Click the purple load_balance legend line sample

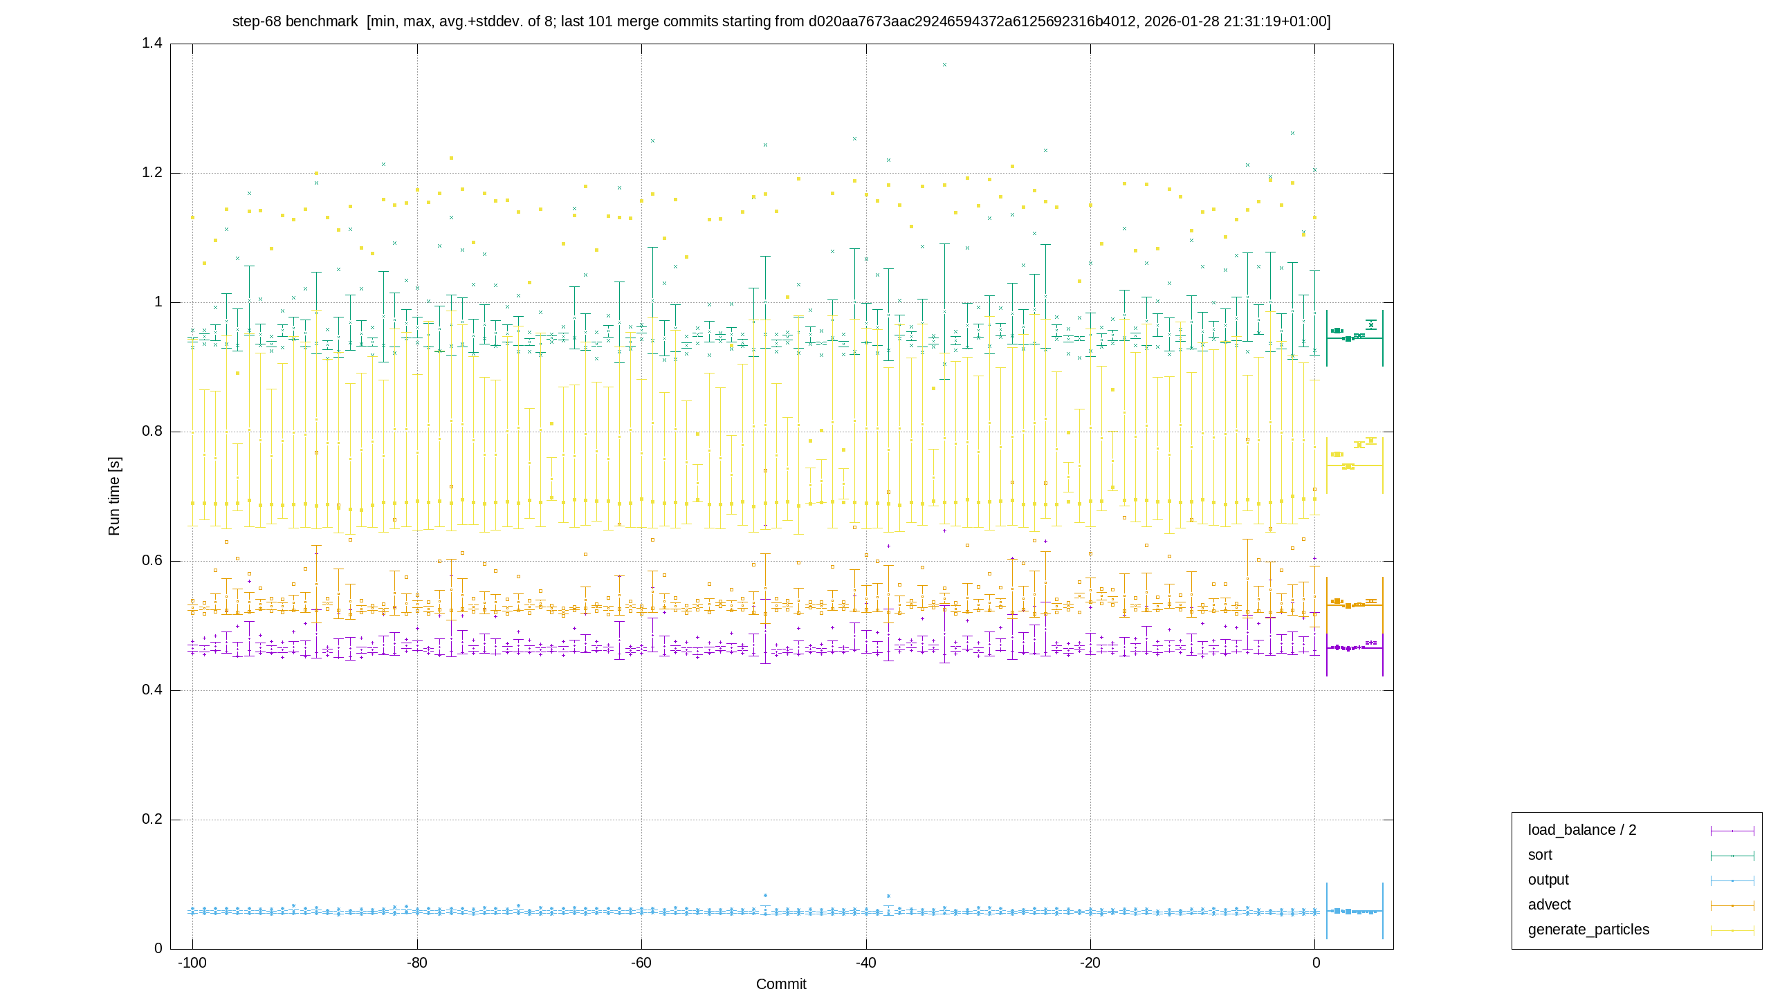(1732, 831)
